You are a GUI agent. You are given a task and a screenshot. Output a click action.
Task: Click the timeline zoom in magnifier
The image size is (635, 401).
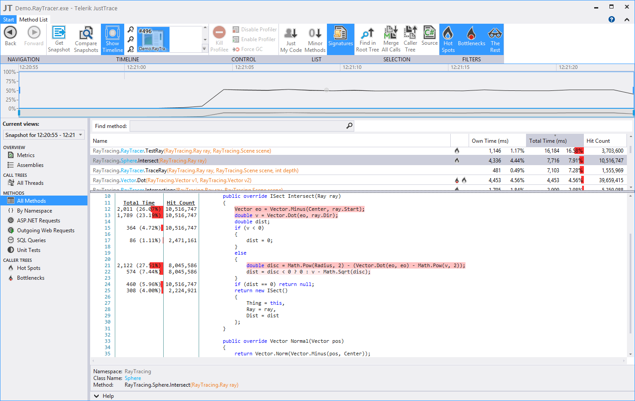(131, 30)
